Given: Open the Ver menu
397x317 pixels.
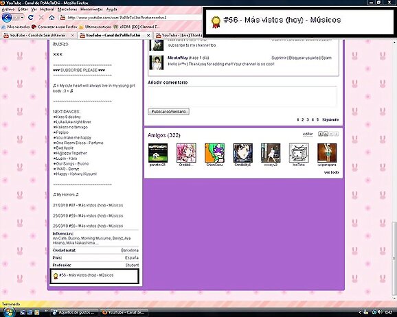Looking at the screenshot, I should (34, 9).
